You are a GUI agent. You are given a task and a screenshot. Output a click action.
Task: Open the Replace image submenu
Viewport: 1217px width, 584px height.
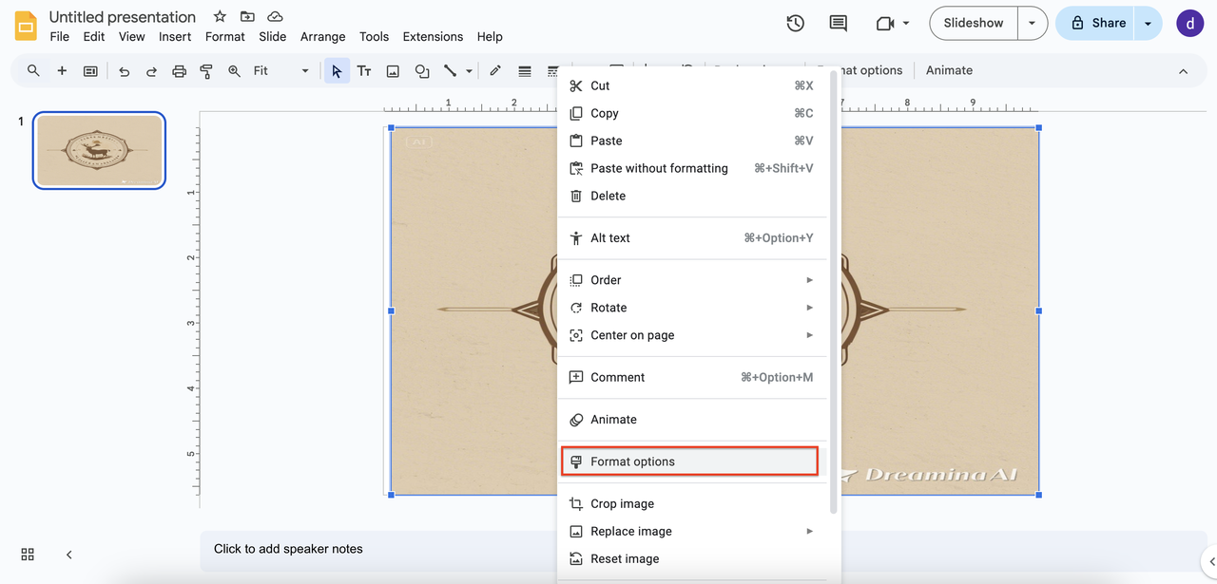pos(690,531)
